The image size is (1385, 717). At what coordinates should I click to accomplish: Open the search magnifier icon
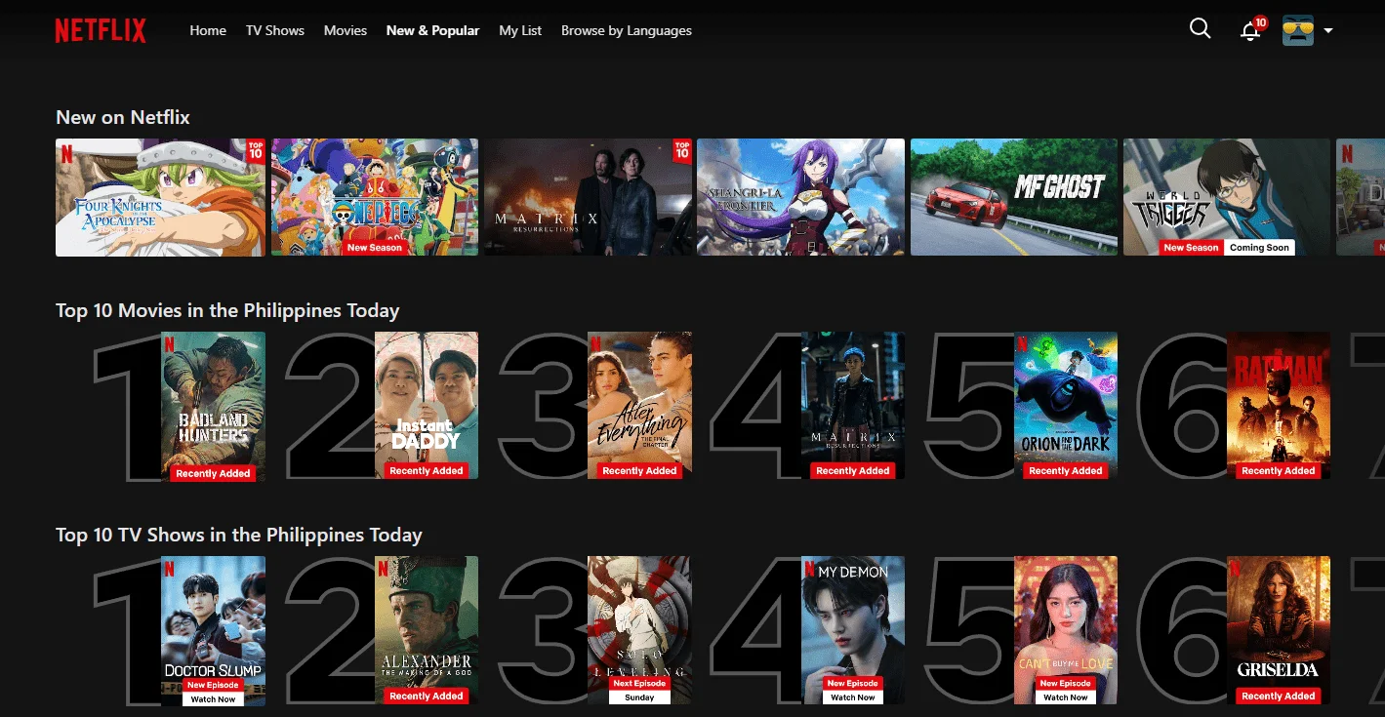tap(1200, 29)
